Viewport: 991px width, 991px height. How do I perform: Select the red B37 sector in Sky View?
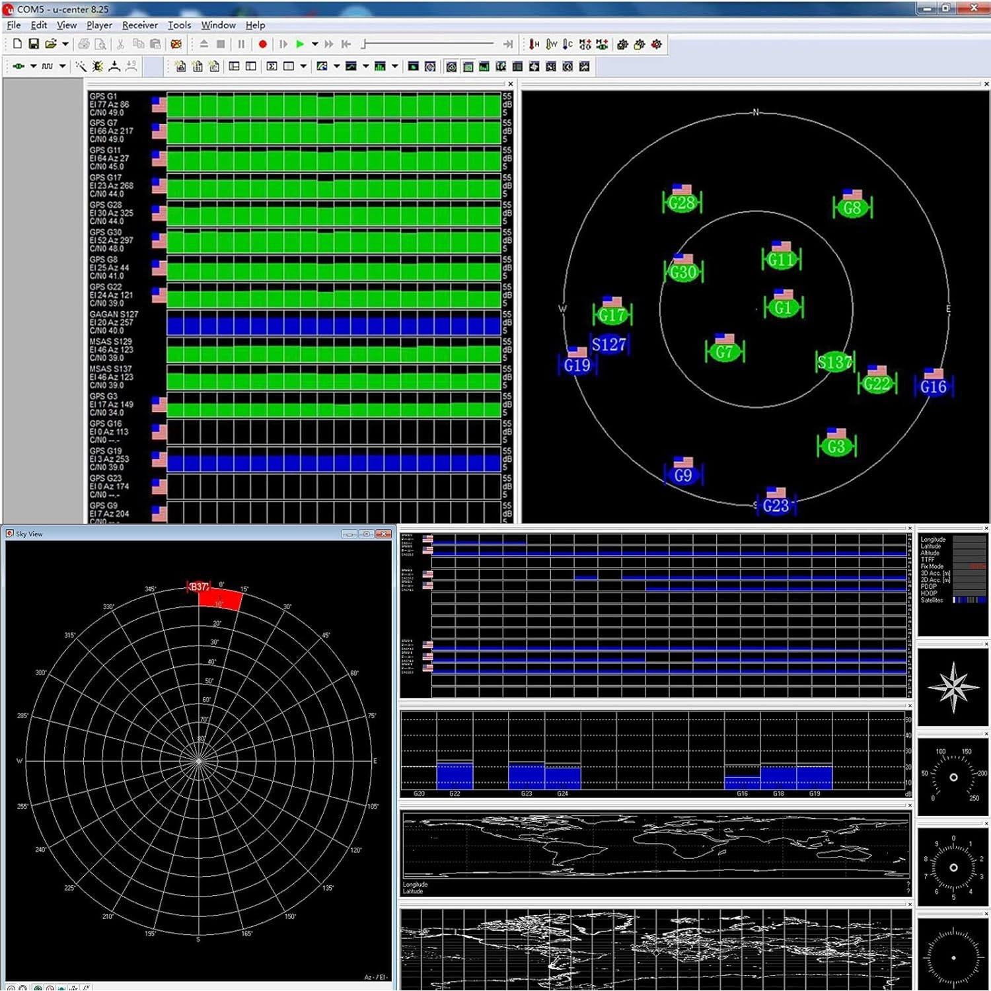click(x=220, y=599)
